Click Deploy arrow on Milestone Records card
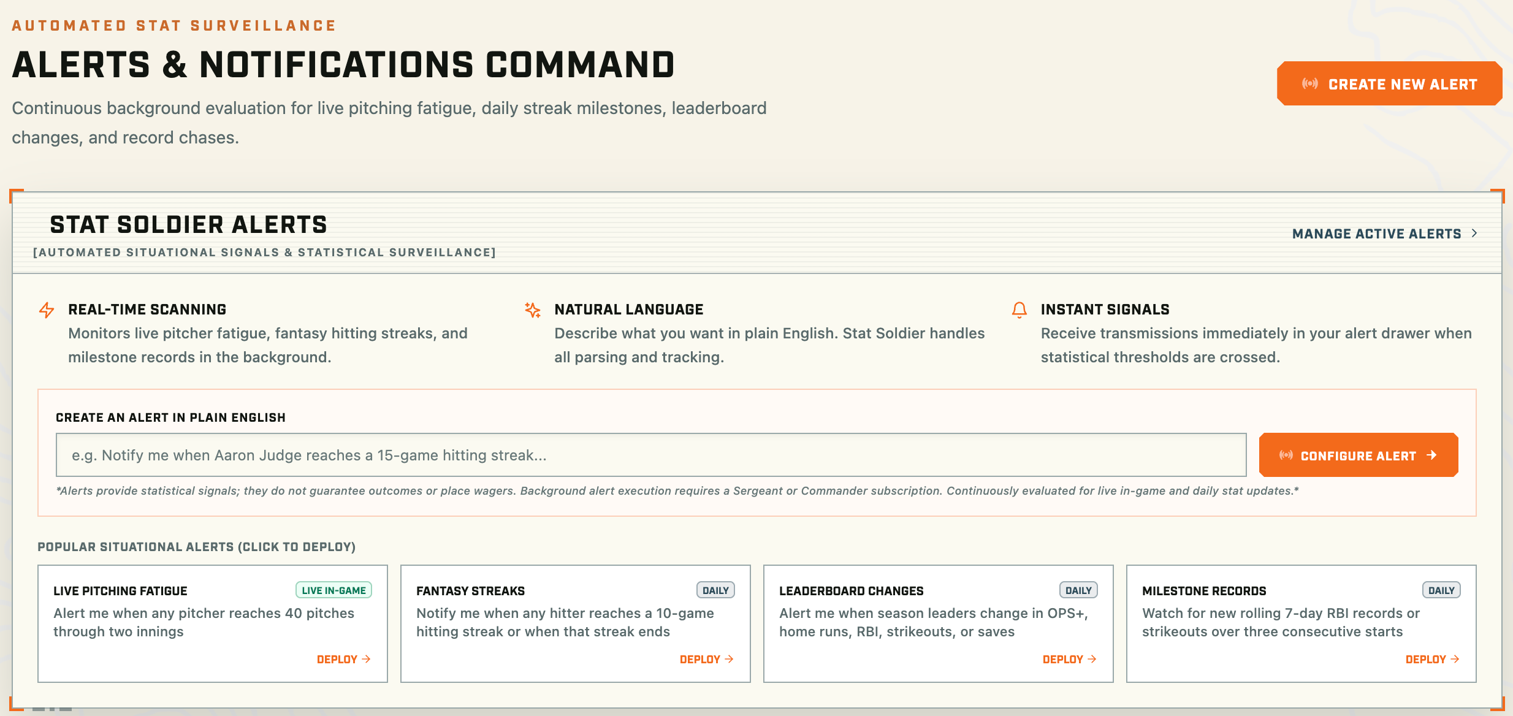Viewport: 1513px width, 716px height. point(1455,660)
